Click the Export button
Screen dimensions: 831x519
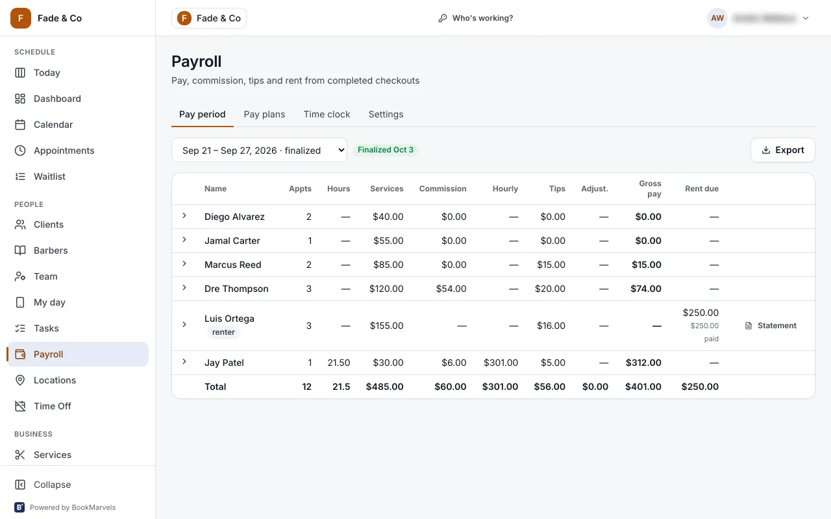point(783,150)
